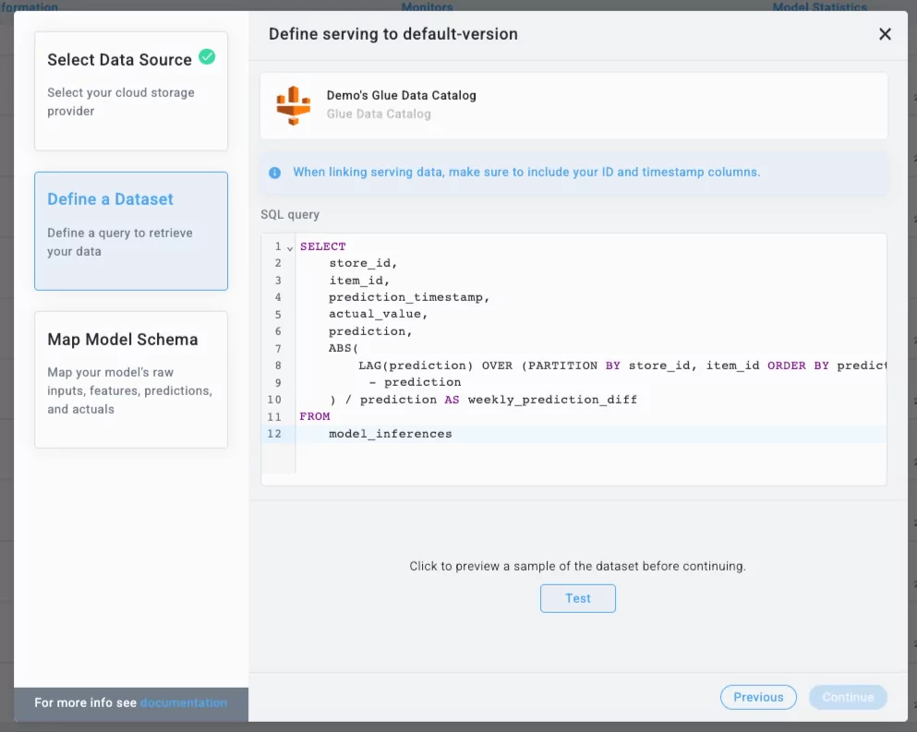Click the SELECT keyword on line 1
This screenshot has height=732, width=917.
tap(323, 246)
